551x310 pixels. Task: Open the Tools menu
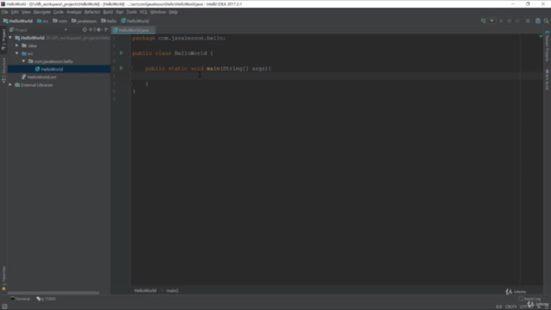[x=132, y=12]
